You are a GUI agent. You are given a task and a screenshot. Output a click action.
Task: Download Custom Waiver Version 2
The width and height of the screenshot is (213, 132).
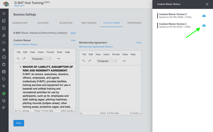point(204,16)
